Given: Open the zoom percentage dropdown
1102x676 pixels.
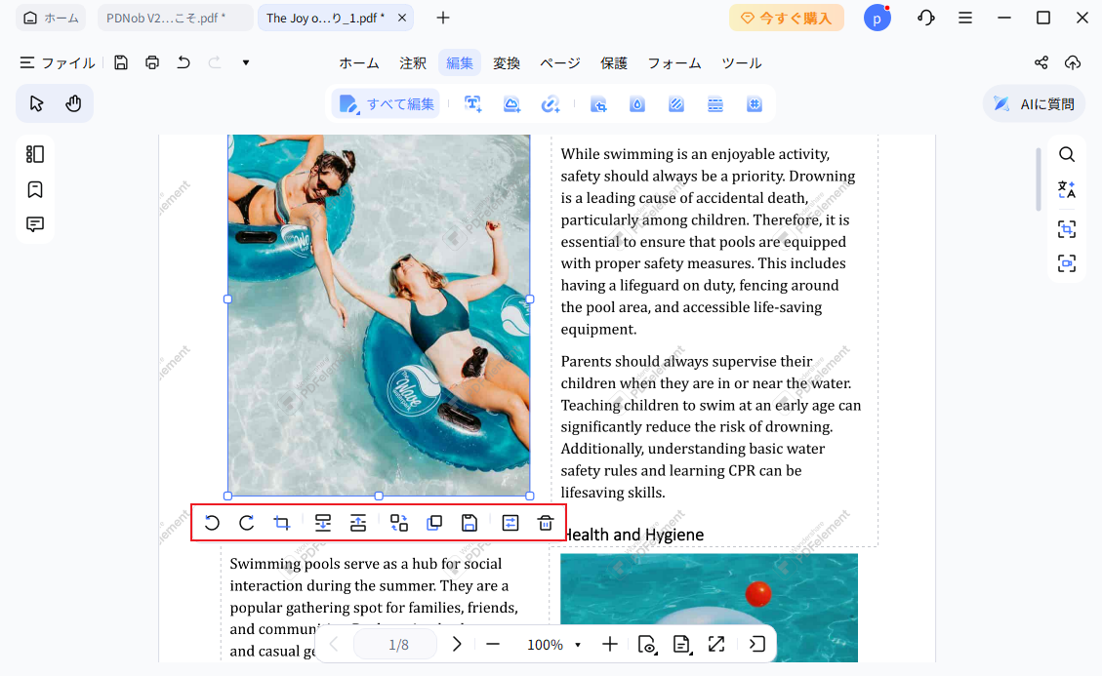Looking at the screenshot, I should (577, 644).
